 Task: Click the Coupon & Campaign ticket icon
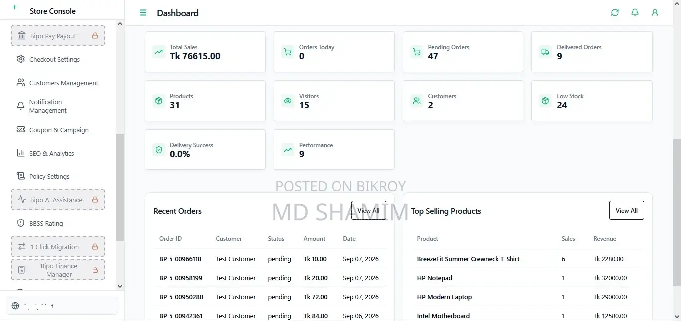click(x=20, y=130)
